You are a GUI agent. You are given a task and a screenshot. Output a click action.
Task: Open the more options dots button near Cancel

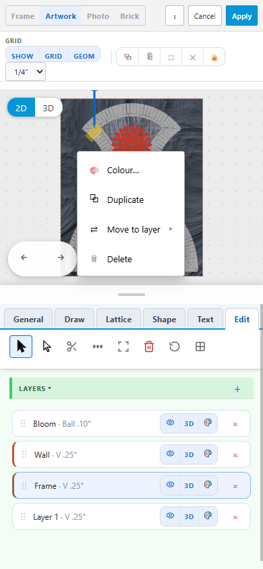point(175,16)
